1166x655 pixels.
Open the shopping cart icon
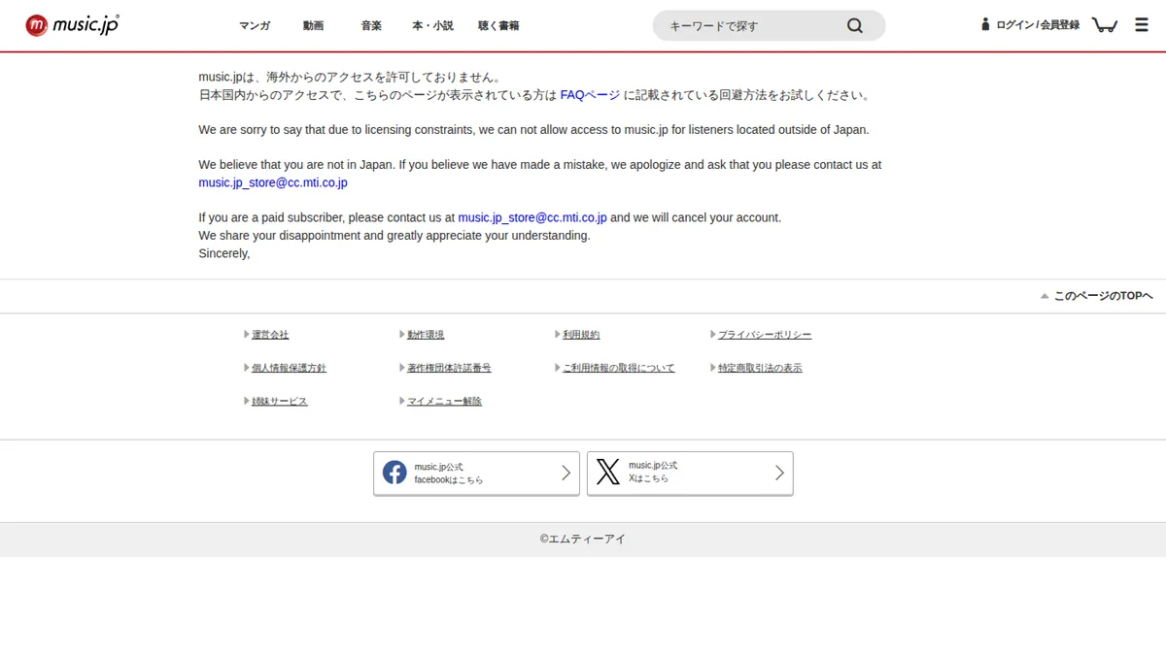coord(1105,25)
